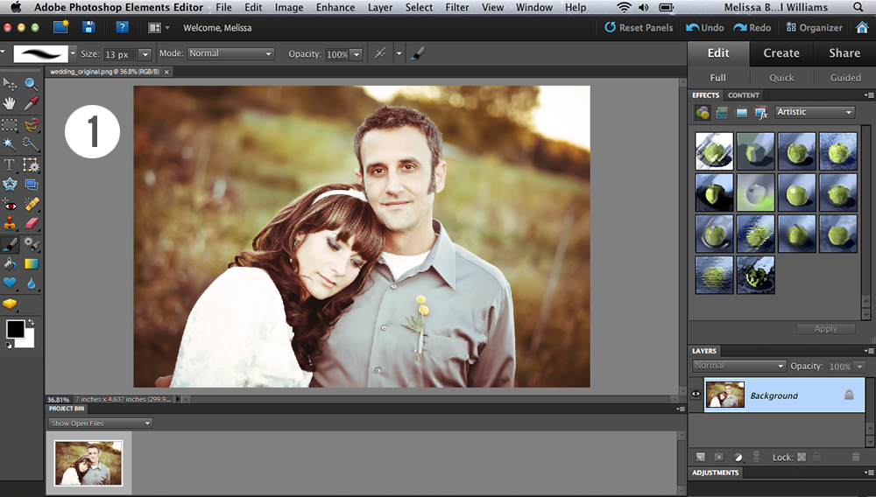Open the Organizer
Image resolution: width=876 pixels, height=497 pixels.
point(812,27)
